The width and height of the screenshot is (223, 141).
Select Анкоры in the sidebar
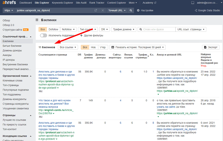[8, 55]
